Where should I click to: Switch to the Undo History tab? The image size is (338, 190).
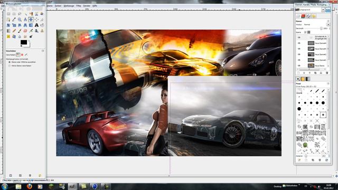314,16
